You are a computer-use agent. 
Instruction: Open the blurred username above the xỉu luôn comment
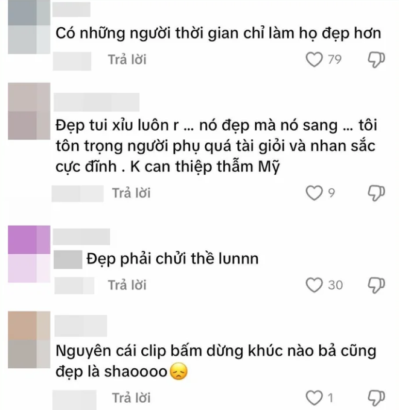pyautogui.click(x=97, y=102)
